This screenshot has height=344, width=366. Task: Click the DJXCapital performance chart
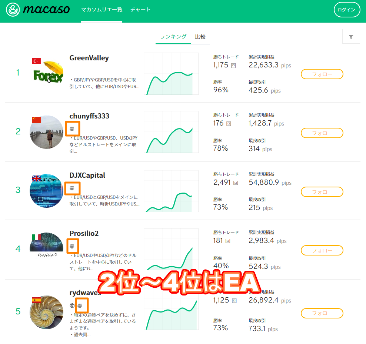(171, 191)
